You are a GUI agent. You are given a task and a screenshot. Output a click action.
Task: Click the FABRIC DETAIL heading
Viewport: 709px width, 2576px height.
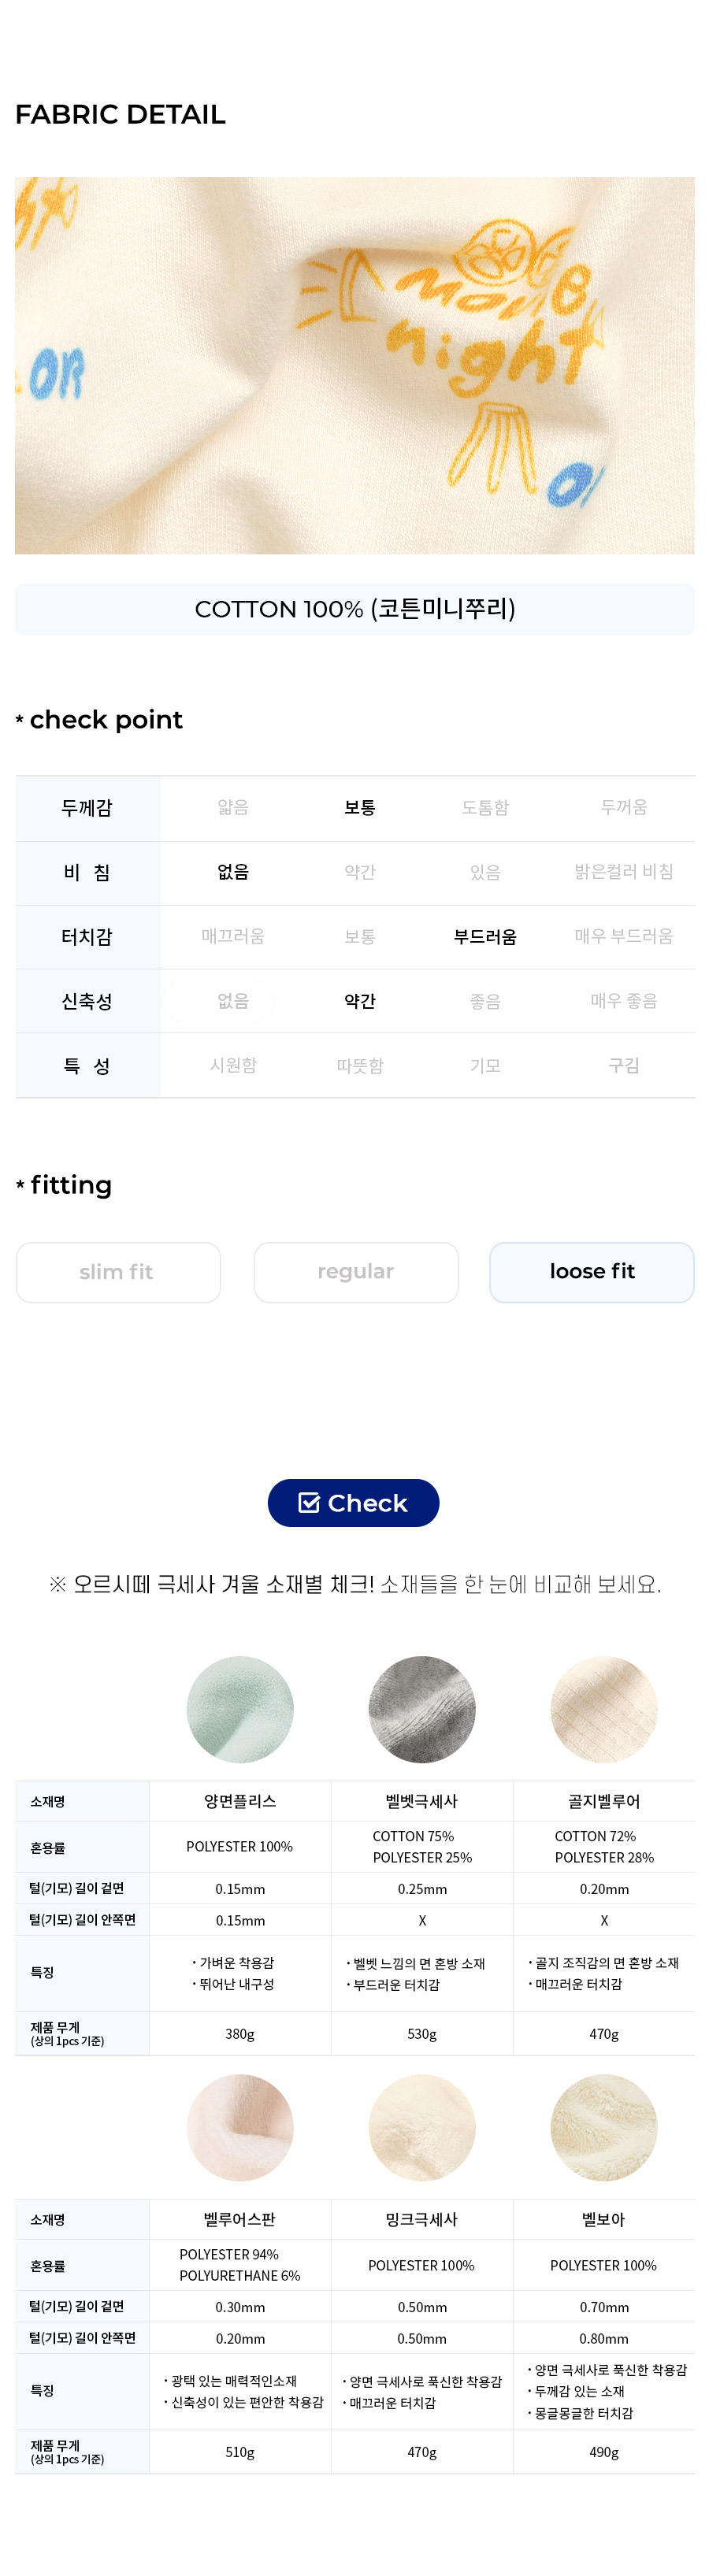click(x=120, y=114)
